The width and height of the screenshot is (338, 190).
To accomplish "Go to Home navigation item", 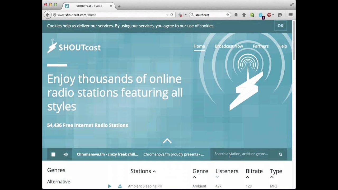I will [199, 46].
